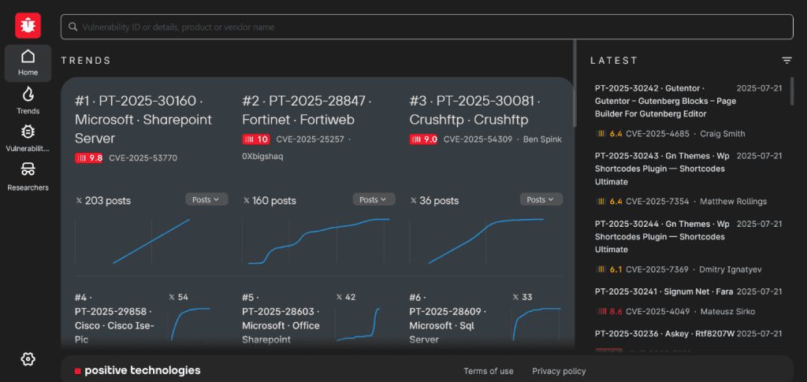Open PT-2025-30242 Gutentor latest entry

(662, 101)
